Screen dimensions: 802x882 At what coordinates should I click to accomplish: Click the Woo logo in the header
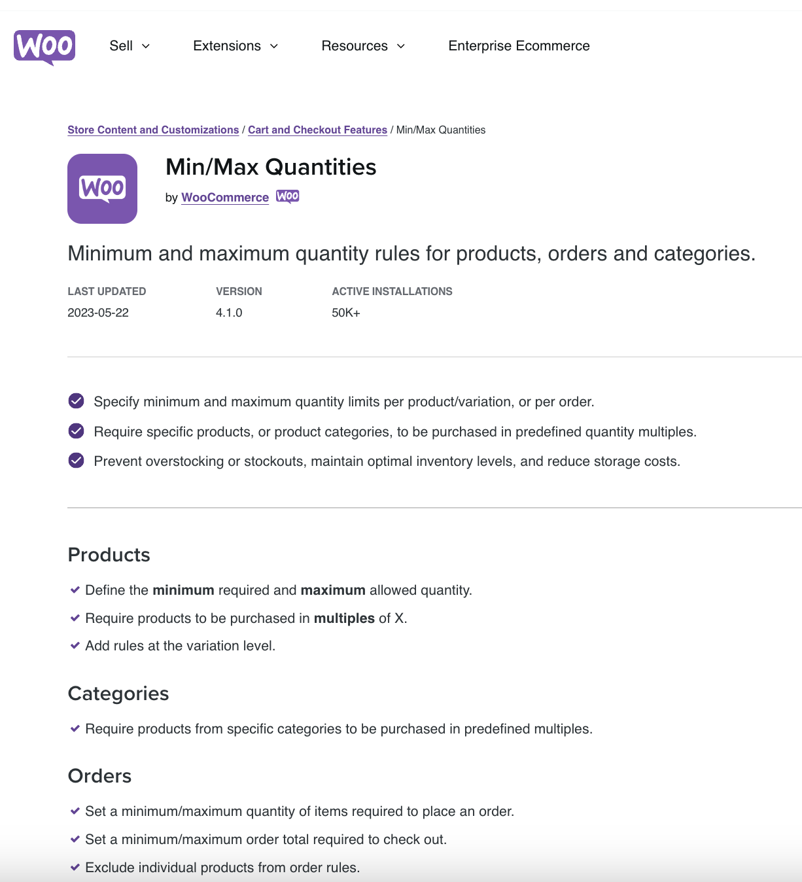tap(44, 47)
